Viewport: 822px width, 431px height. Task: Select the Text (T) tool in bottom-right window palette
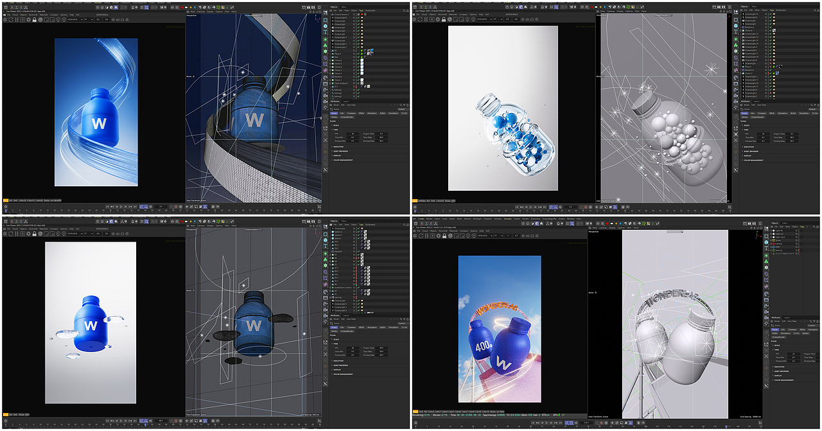[x=766, y=248]
